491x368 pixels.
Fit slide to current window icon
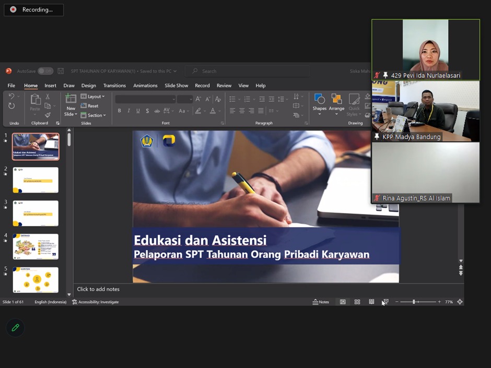pos(460,302)
